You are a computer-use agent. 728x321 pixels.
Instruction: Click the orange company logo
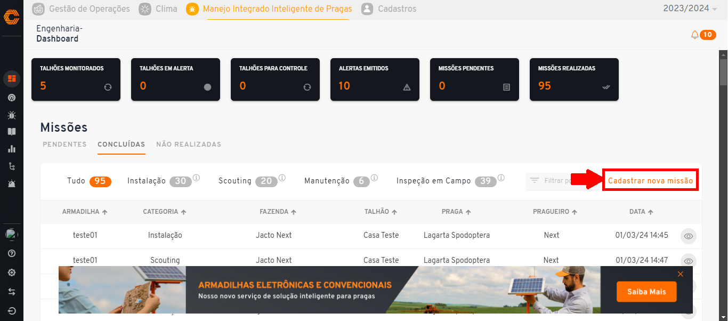coord(12,17)
